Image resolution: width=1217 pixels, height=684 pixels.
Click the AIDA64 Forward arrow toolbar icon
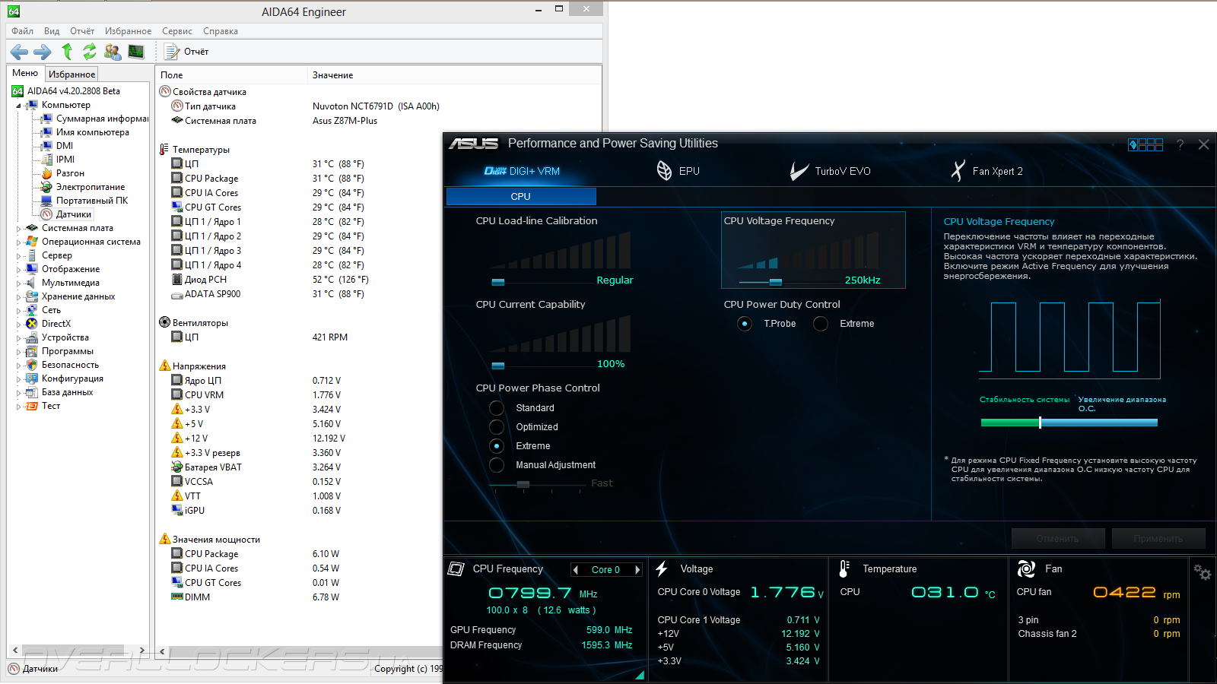coord(43,52)
